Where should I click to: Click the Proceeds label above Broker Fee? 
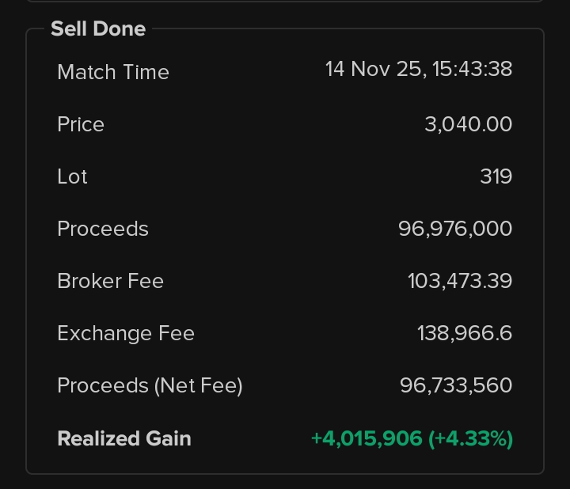pyautogui.click(x=103, y=229)
